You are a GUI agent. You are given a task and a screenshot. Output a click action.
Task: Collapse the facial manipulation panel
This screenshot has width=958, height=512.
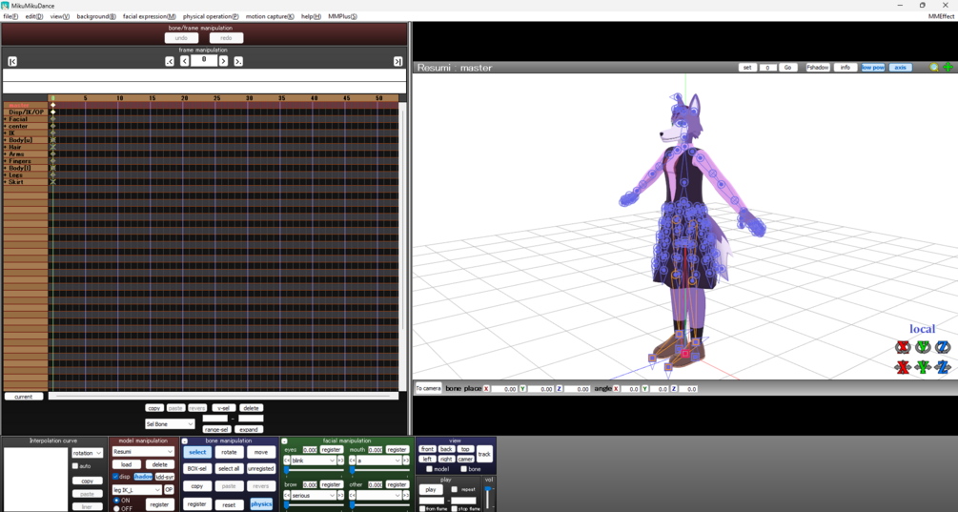[284, 440]
